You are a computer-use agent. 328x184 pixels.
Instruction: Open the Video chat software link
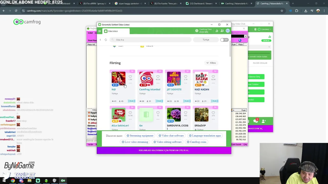(x=171, y=136)
